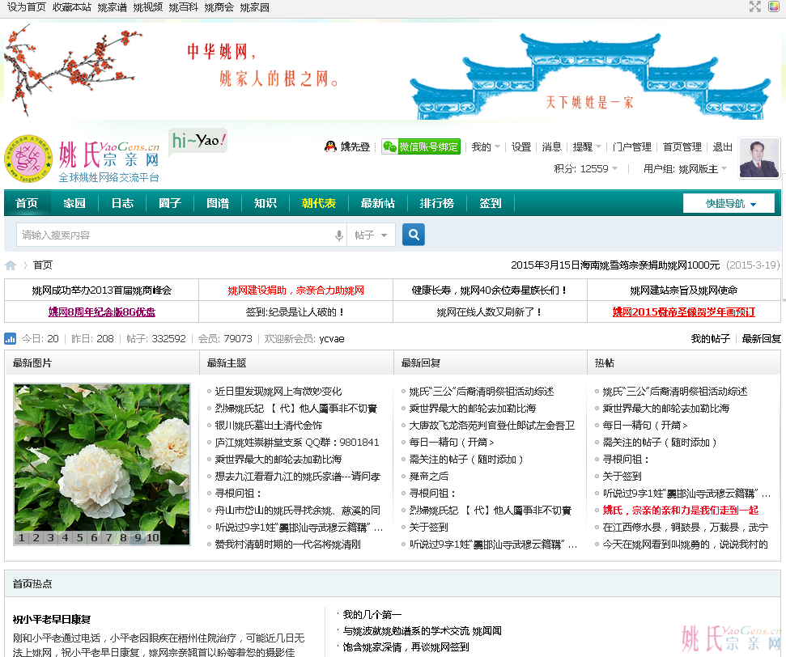Open 姚网建站宗旨及姚网使命 link
This screenshot has width=786, height=657.
[684, 290]
